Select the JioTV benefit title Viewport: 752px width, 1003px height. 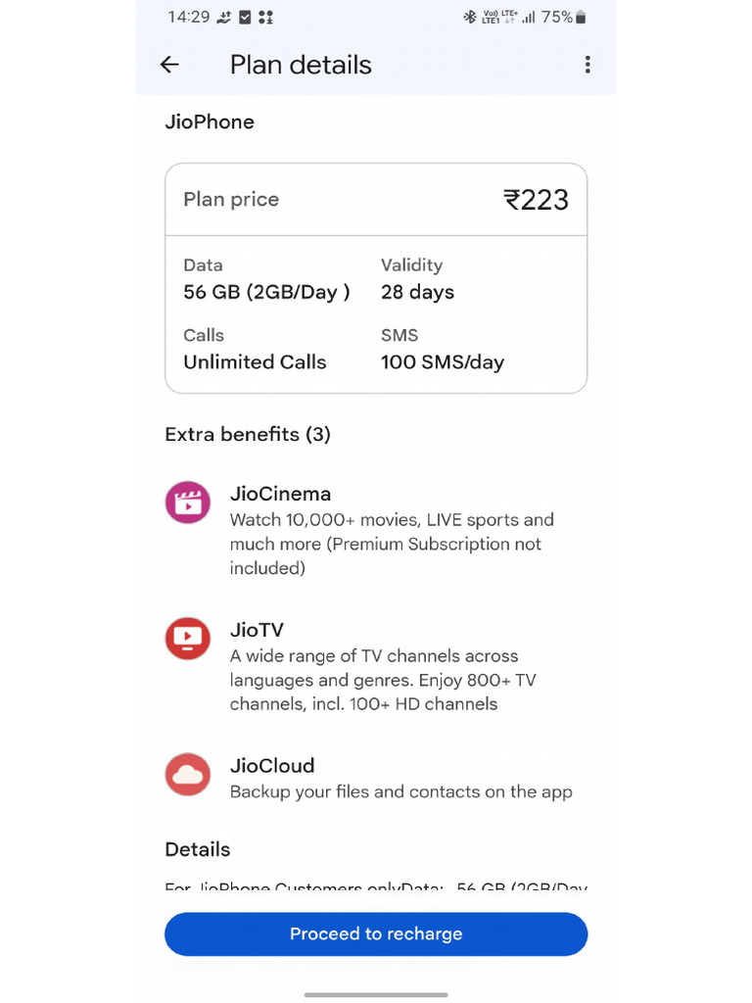(257, 630)
